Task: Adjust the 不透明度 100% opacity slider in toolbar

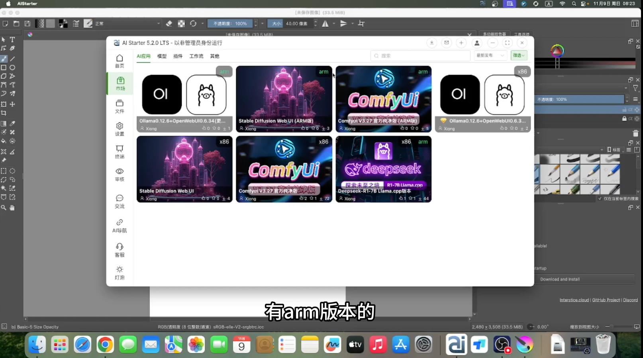Action: [230, 23]
